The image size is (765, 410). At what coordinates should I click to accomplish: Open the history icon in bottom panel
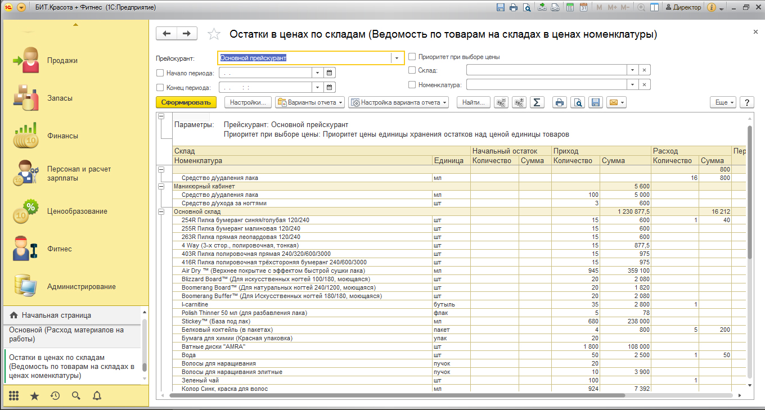tap(55, 395)
